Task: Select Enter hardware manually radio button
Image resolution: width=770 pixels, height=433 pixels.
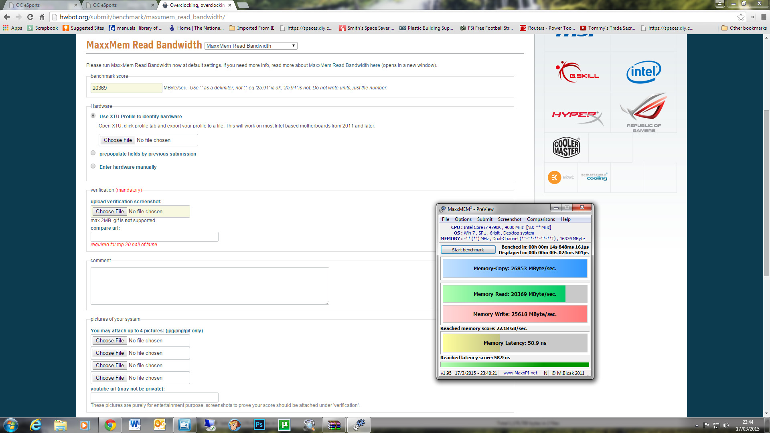Action: click(x=93, y=166)
